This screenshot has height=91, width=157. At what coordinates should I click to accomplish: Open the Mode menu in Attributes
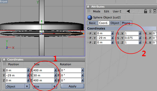tap(97, 11)
